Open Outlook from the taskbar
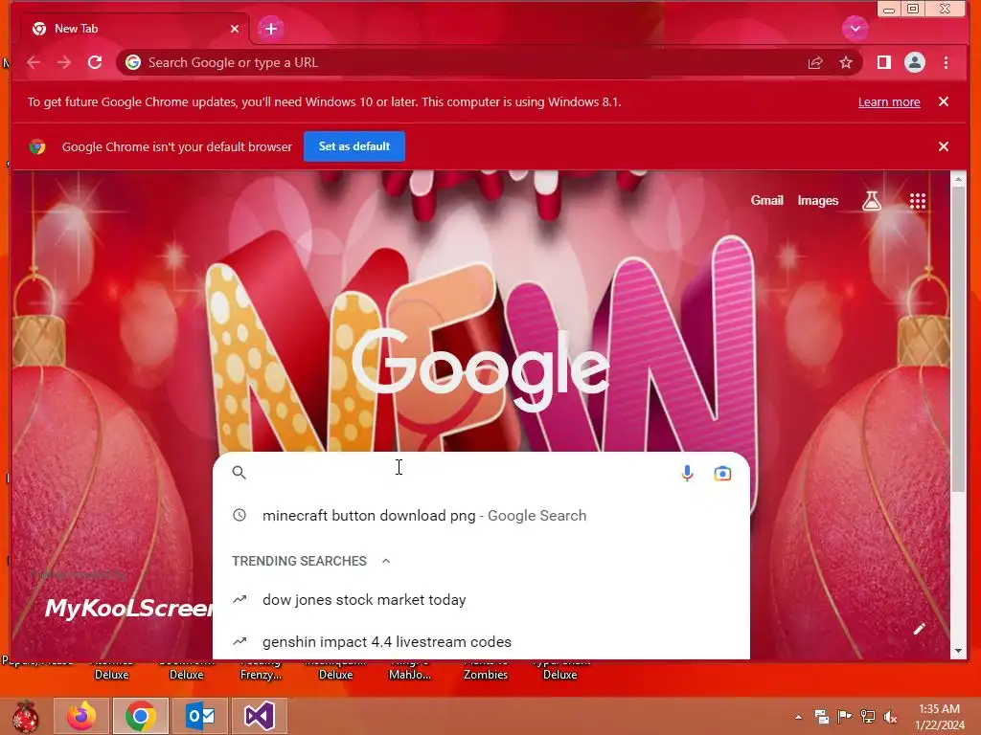The height and width of the screenshot is (735, 981). pos(200,716)
